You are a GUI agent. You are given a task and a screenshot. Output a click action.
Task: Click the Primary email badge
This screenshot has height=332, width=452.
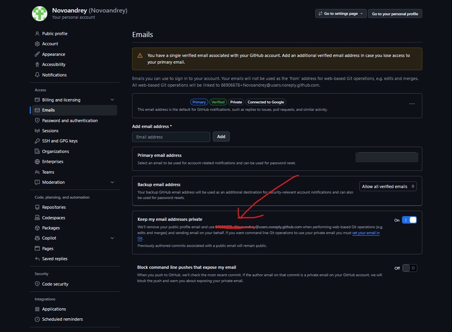[x=199, y=102]
